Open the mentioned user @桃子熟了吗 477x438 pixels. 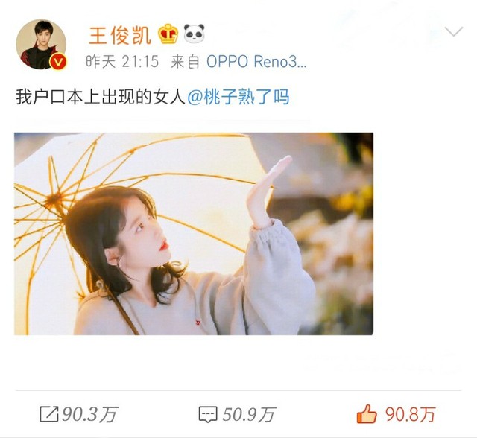click(238, 97)
